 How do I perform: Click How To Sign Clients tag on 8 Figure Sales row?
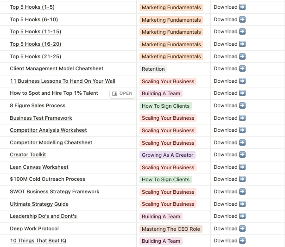[165, 106]
